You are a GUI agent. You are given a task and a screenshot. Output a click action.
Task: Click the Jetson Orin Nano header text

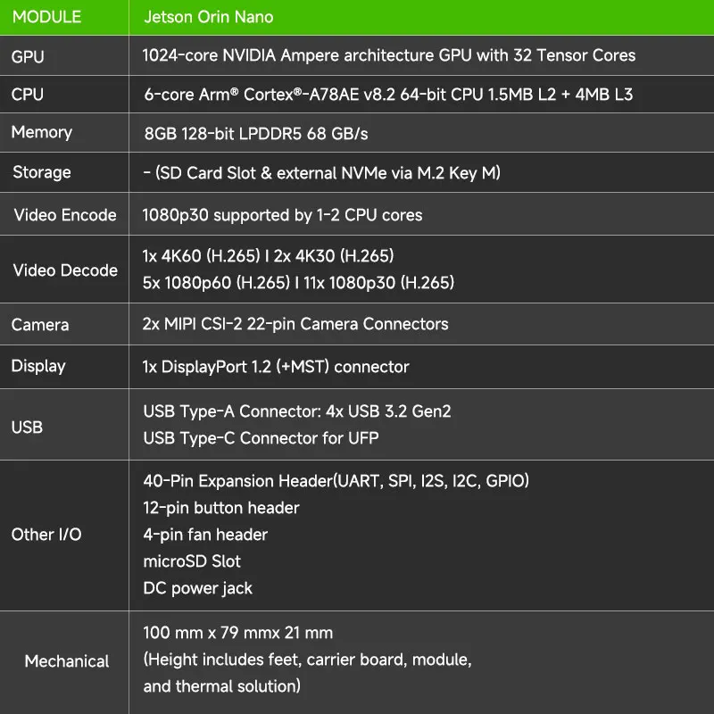click(208, 17)
